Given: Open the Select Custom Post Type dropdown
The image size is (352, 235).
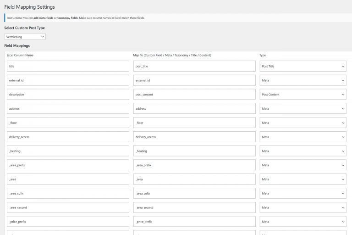Looking at the screenshot, I should tap(25, 36).
